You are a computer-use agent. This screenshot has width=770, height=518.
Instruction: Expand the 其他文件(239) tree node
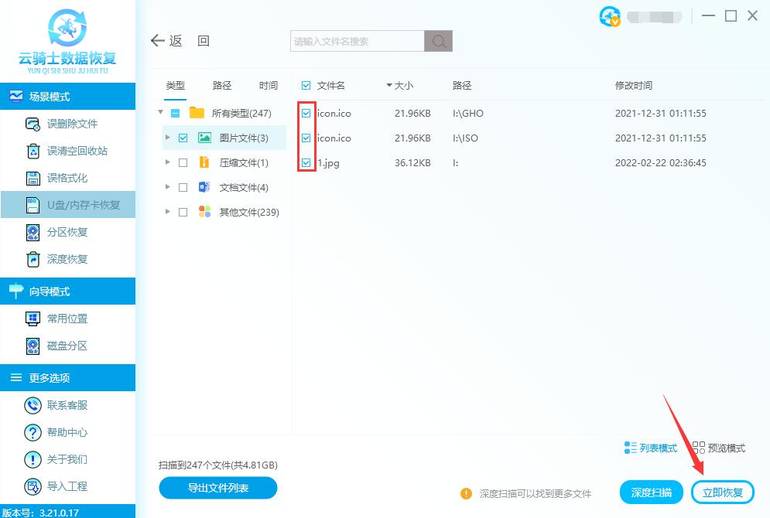click(x=168, y=212)
